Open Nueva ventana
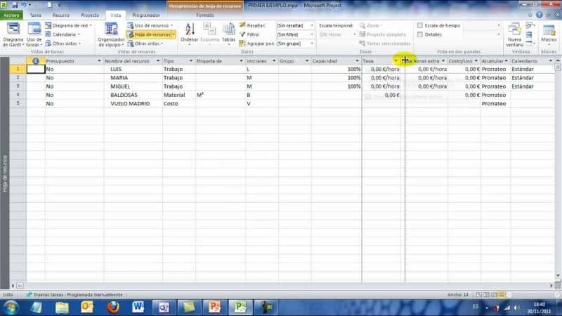The height and width of the screenshot is (316, 562). click(514, 34)
